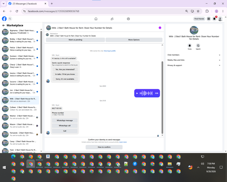Screen dimensions: 227x182
Task: Expand the Privacy & support section
Action: click(194, 66)
